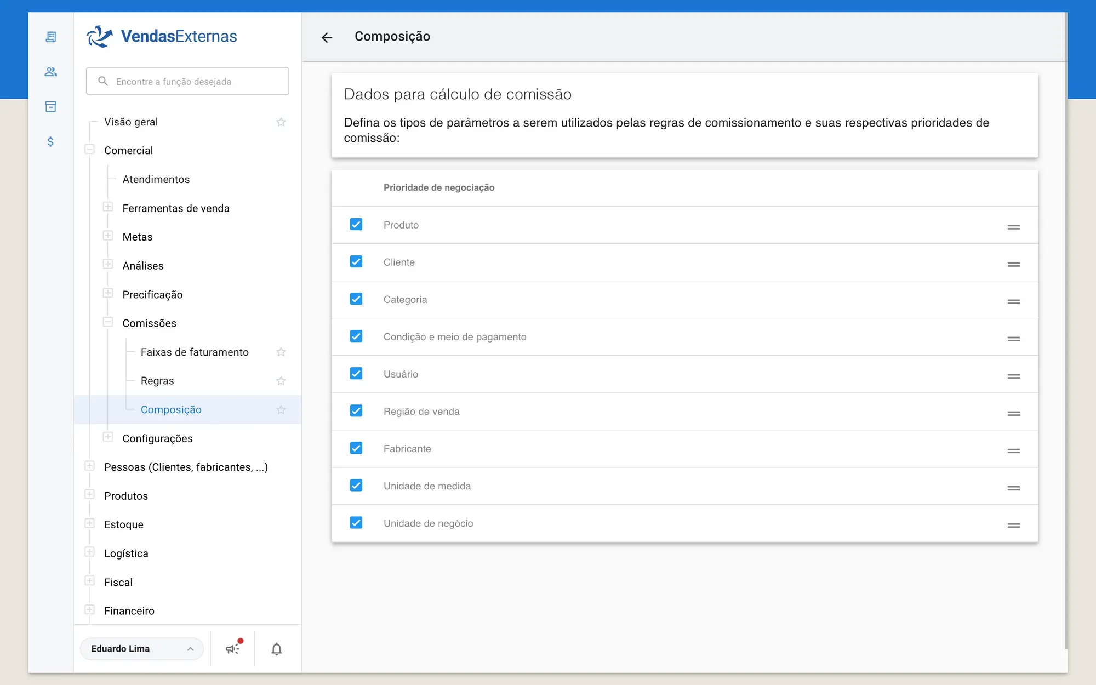Grab the drag handle for Usuário row
Screen dimensions: 1096x685
pyautogui.click(x=1013, y=376)
